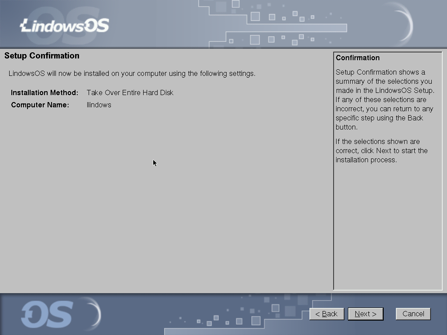Click the OS logo in the footer

tap(47, 314)
